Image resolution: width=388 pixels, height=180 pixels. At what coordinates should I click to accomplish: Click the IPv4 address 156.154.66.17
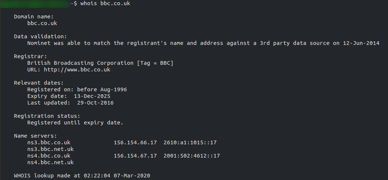(135, 142)
